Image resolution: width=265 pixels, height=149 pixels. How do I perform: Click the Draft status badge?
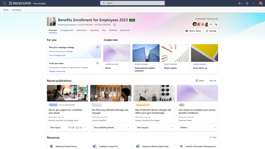[x=181, y=105]
